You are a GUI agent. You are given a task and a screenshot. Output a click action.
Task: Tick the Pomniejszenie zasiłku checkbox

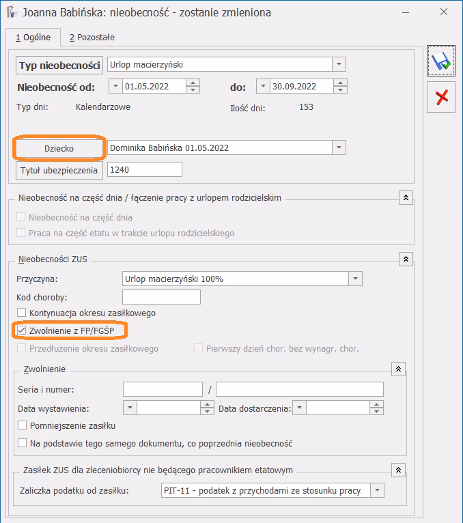pos(22,425)
